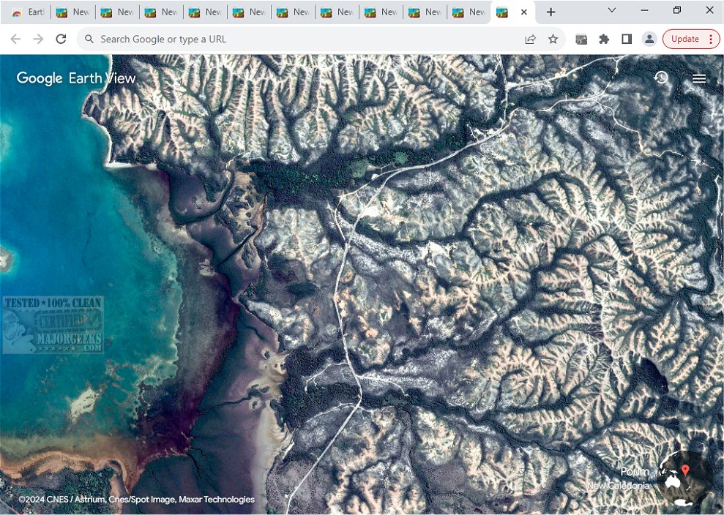Image resolution: width=724 pixels, height=515 pixels.
Task: Click the red Update button
Action: click(684, 40)
